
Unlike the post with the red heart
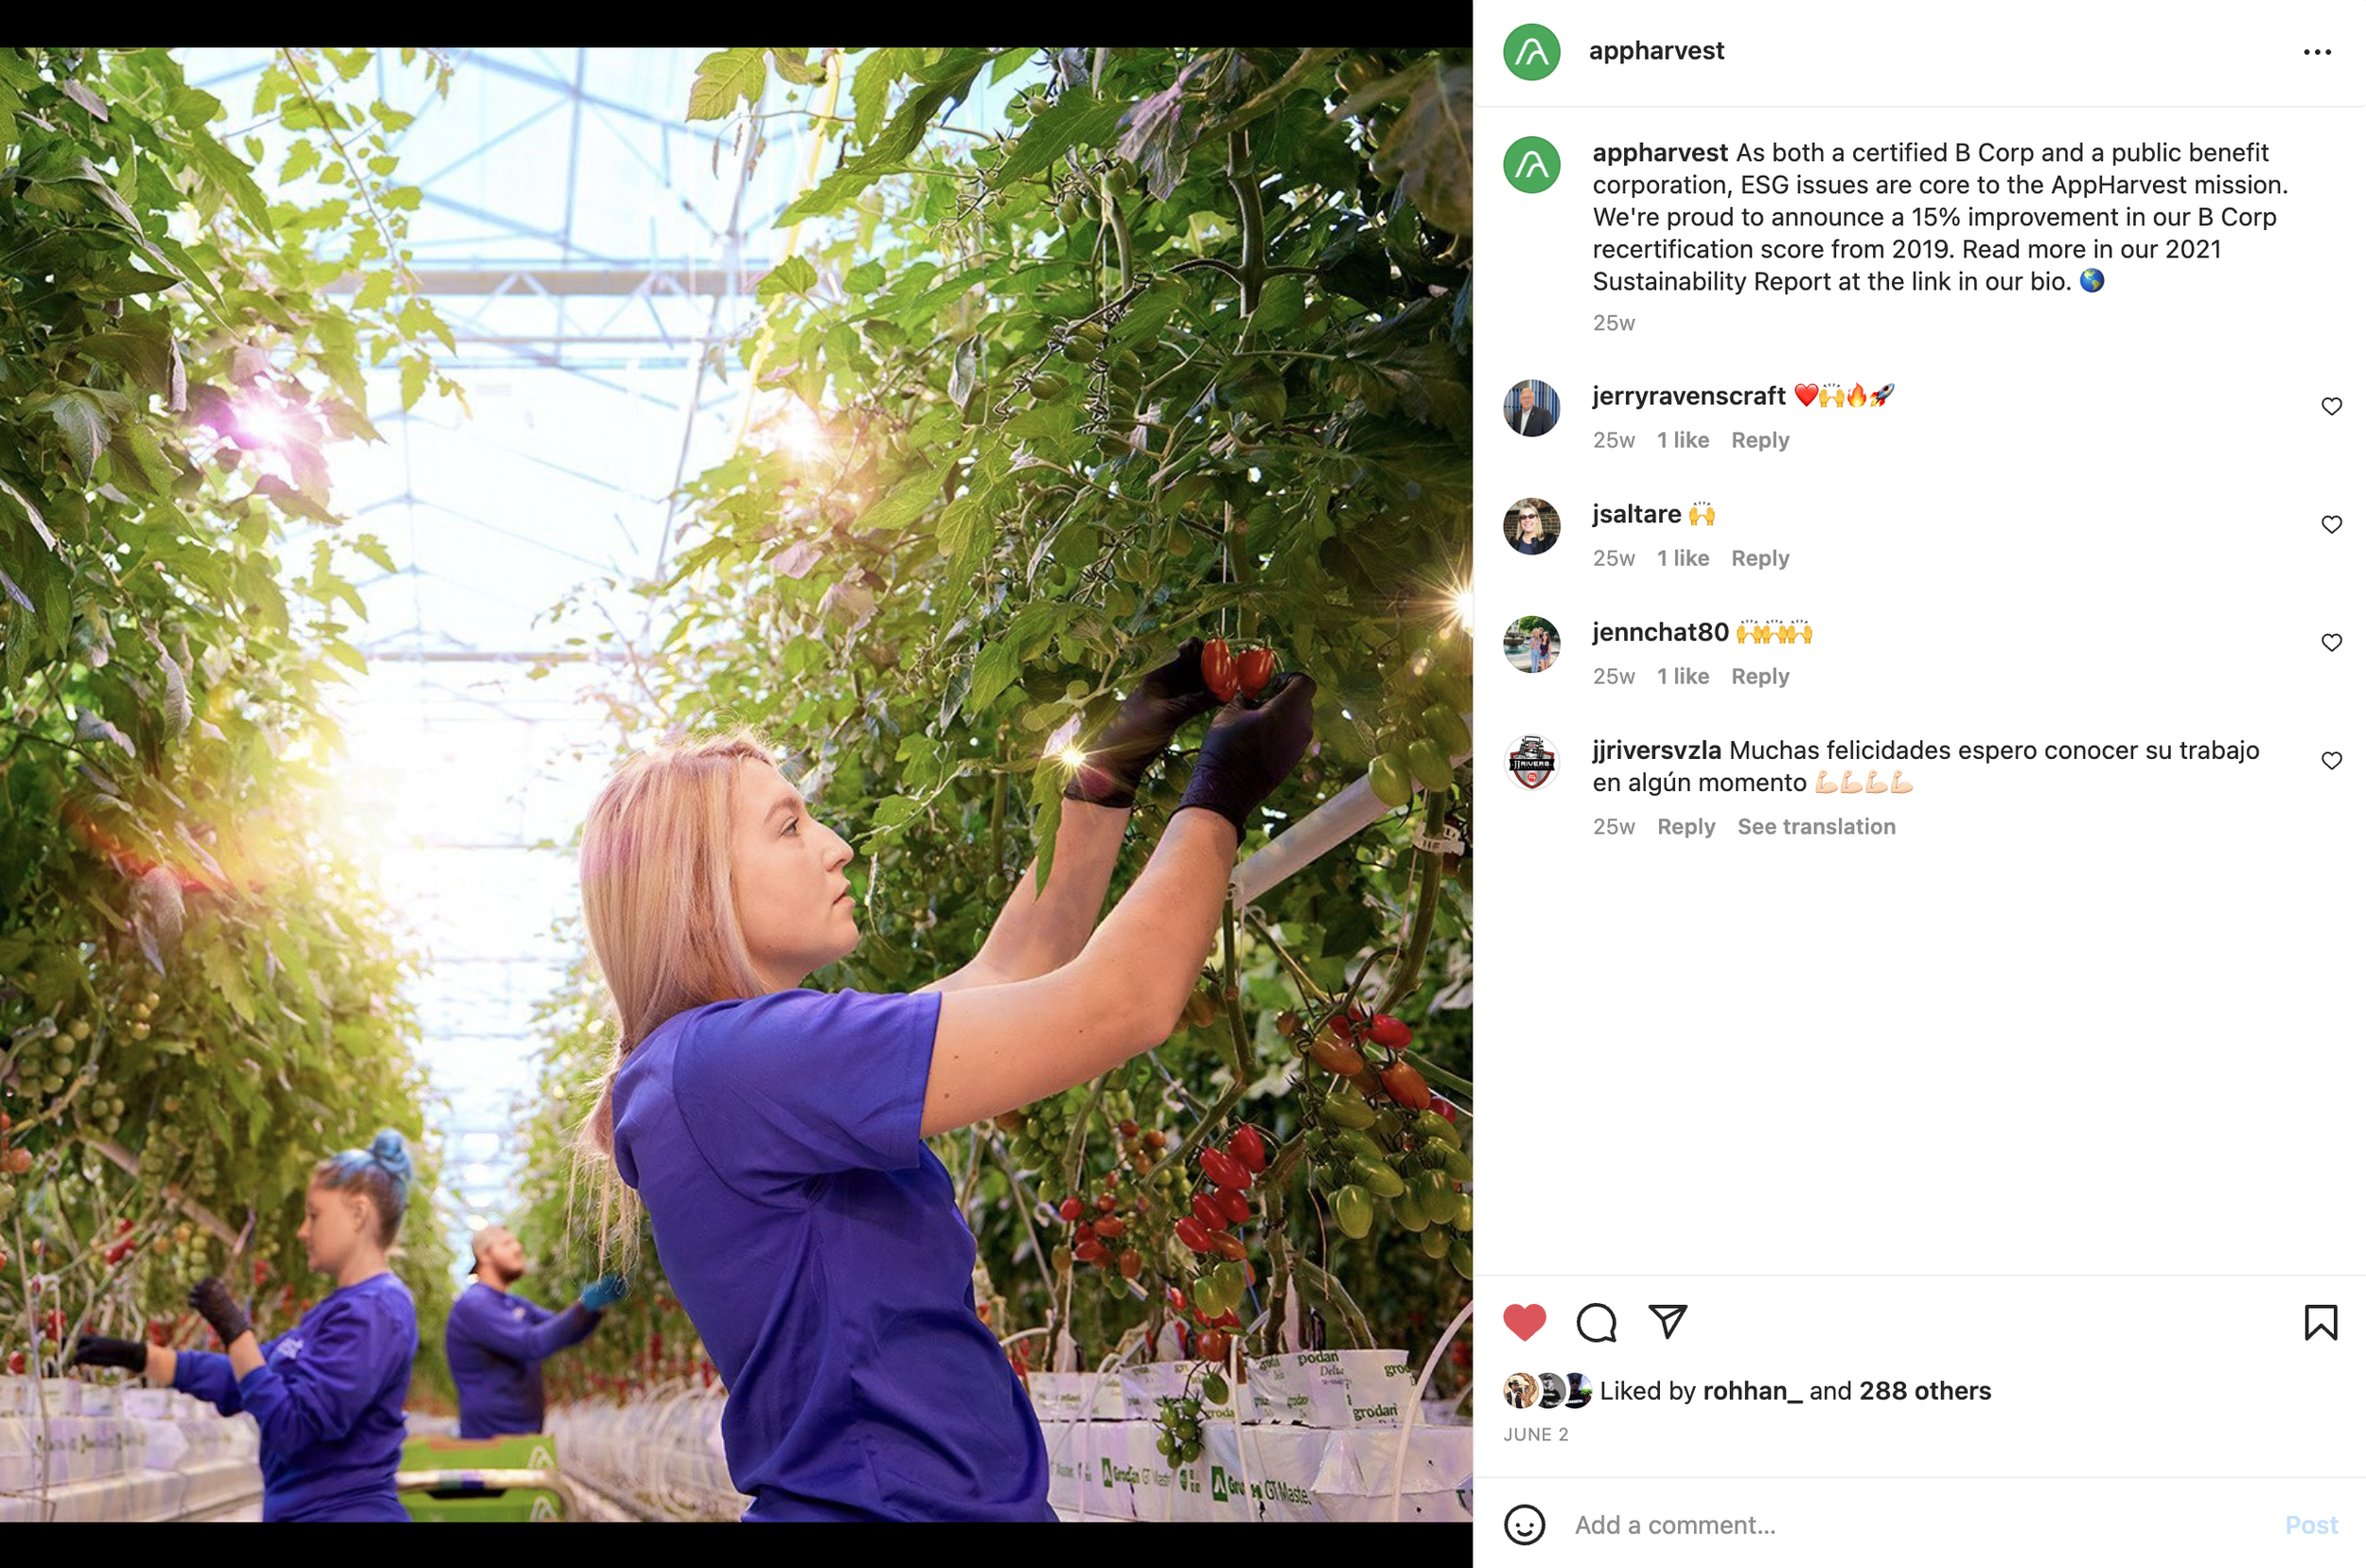click(1524, 1322)
